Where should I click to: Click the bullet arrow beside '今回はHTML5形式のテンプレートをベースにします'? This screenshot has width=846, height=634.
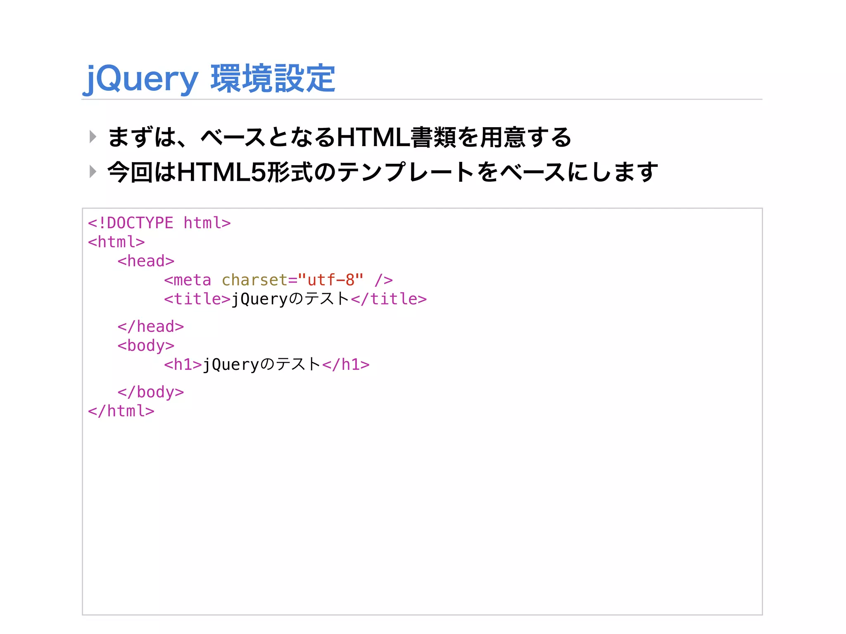click(93, 171)
